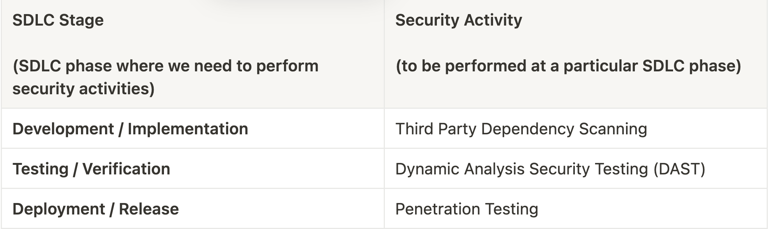Select the "Penetration Testing" cell
The image size is (769, 229).
(x=466, y=209)
